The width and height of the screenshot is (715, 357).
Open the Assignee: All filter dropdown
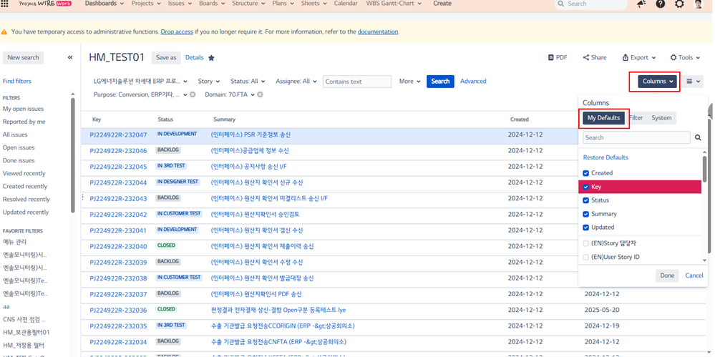[296, 81]
